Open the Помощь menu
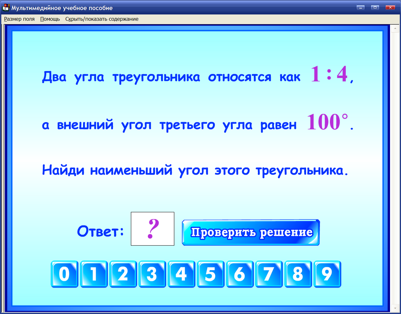 [49, 19]
